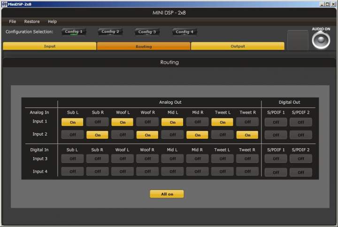Enable Input 1 to S/PDIF 2 routing
Screen dimensions: 338x227
(301, 122)
